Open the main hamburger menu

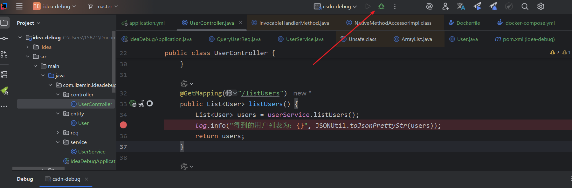pos(19,6)
